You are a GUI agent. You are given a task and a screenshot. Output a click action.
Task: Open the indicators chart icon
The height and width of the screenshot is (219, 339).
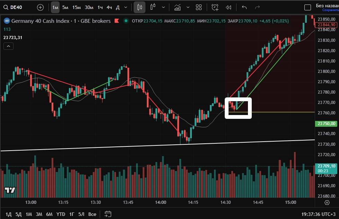click(177, 7)
